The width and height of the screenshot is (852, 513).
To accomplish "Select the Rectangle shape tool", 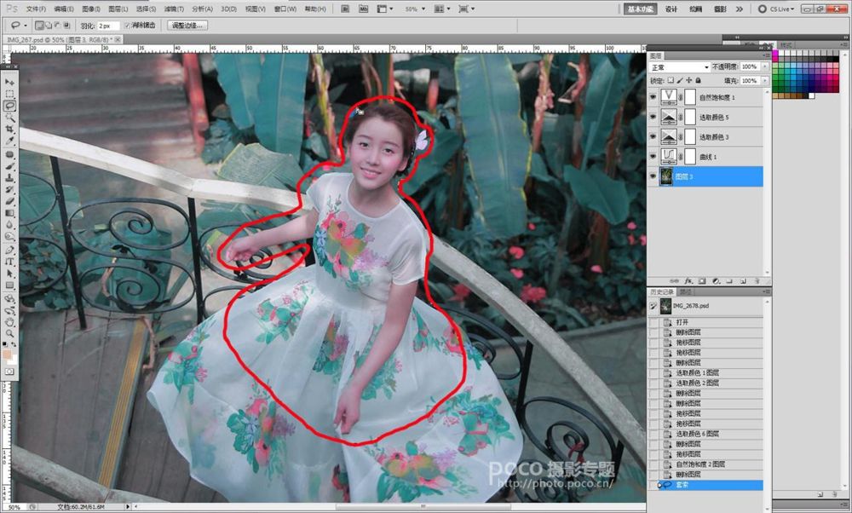I will [9, 285].
